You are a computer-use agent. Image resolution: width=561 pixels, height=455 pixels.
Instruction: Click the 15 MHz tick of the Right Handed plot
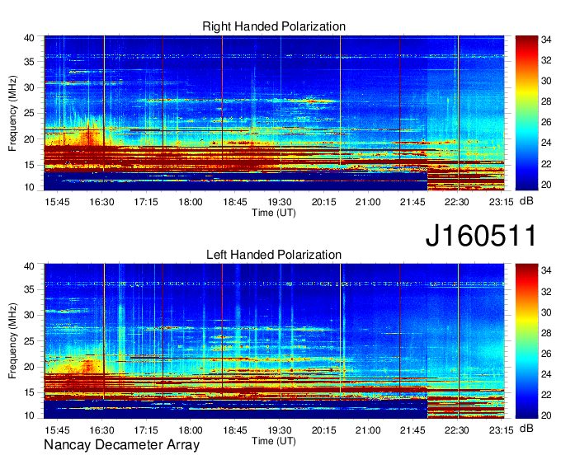coord(29,165)
